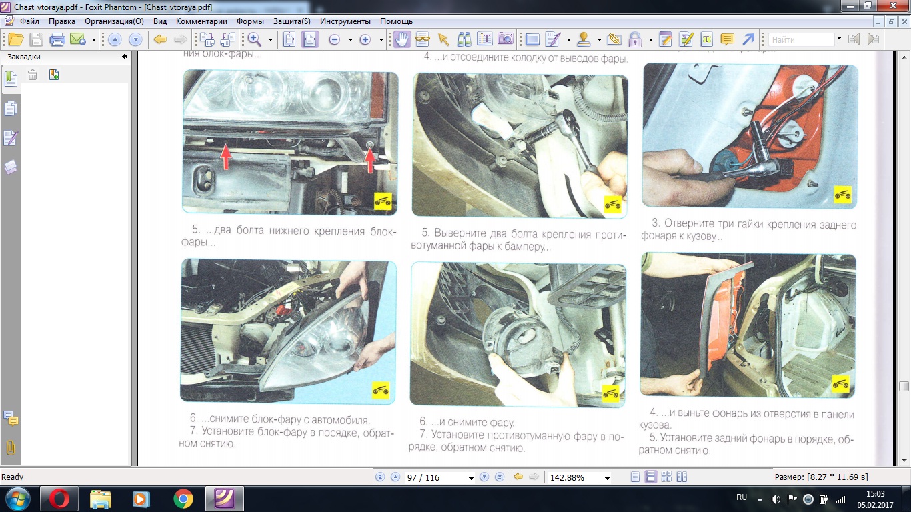
Task: Click the reading glasses text viewer icon
Action: tap(422, 39)
